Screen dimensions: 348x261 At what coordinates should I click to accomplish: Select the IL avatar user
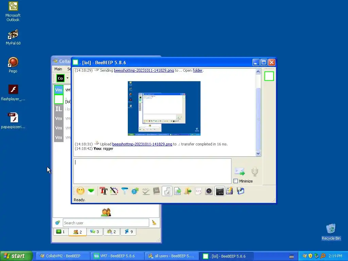point(63,109)
